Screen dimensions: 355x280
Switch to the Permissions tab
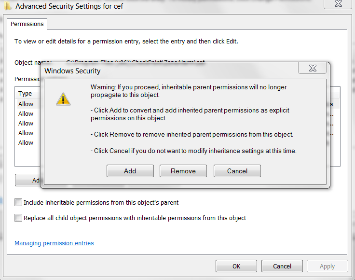pyautogui.click(x=27, y=24)
